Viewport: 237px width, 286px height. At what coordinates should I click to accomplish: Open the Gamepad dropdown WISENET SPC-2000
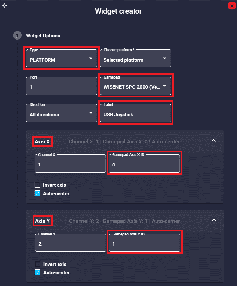(x=135, y=86)
